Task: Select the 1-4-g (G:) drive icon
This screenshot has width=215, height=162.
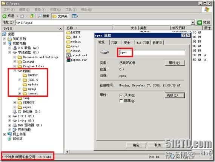Action: 15,121
